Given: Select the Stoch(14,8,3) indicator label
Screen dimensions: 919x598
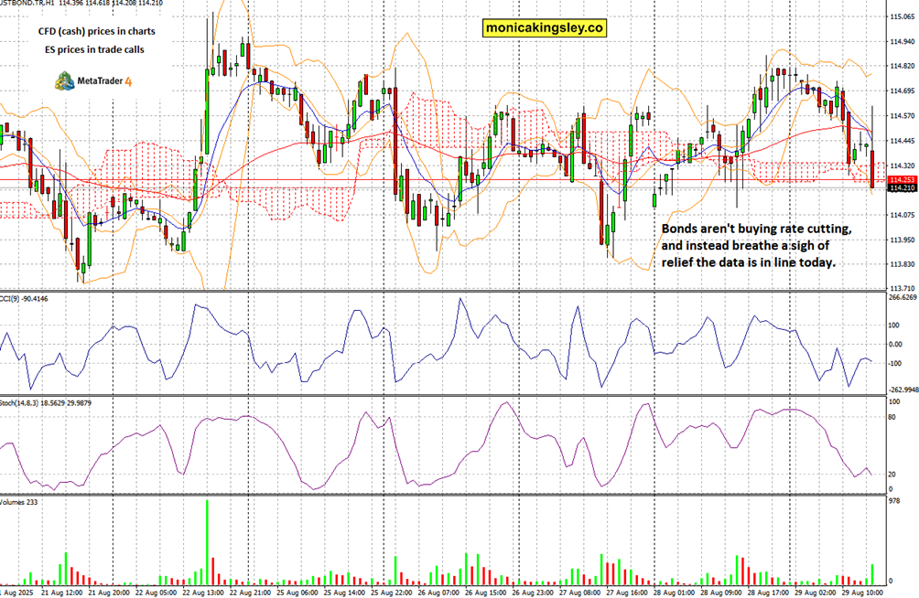Looking at the screenshot, I should pyautogui.click(x=26, y=402).
